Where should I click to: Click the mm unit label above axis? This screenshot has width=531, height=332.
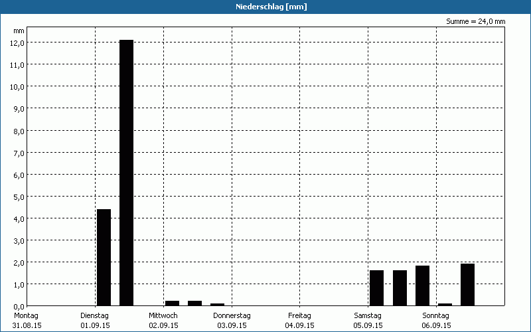click(19, 31)
